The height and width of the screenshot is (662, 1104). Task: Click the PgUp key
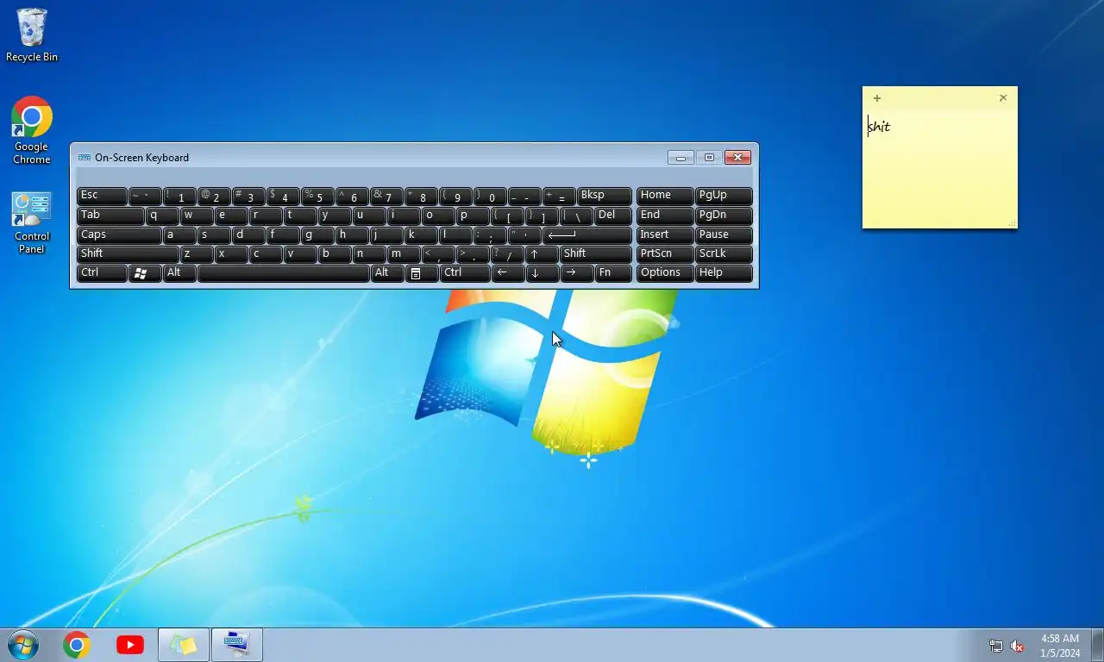pos(724,196)
